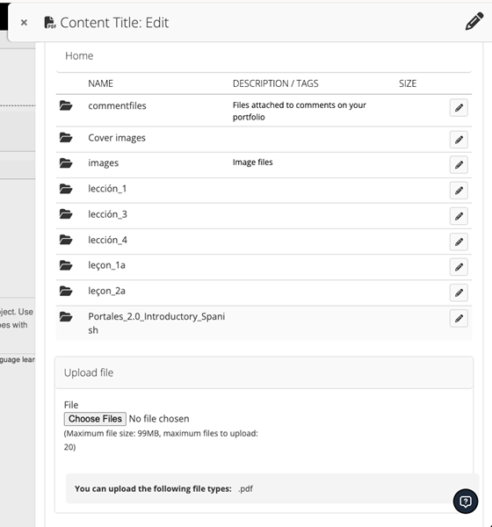Edit the images folder
Viewport: 492px width, 527px height.
(x=459, y=165)
